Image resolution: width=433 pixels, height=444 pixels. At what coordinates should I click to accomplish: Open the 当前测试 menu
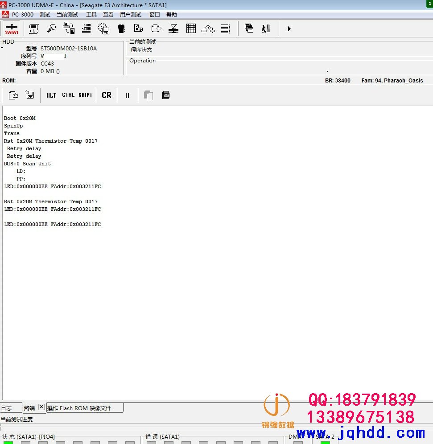coord(67,14)
